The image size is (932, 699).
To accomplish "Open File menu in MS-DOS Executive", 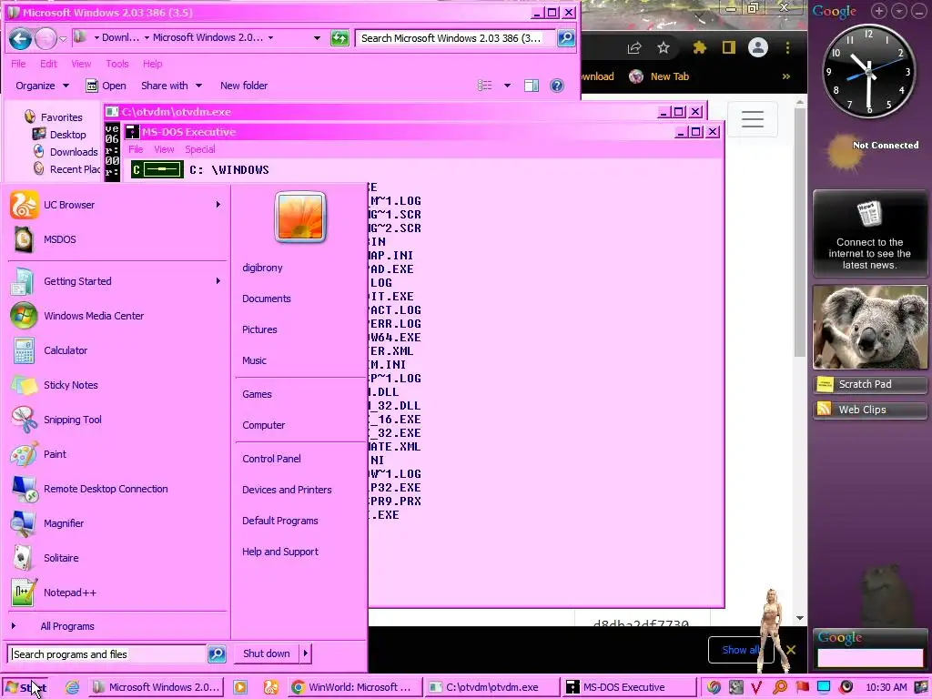I will point(136,149).
